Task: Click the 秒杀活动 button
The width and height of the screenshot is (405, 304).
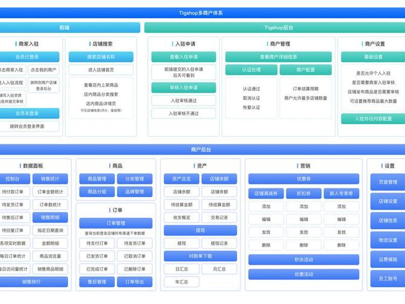Action: [304, 259]
